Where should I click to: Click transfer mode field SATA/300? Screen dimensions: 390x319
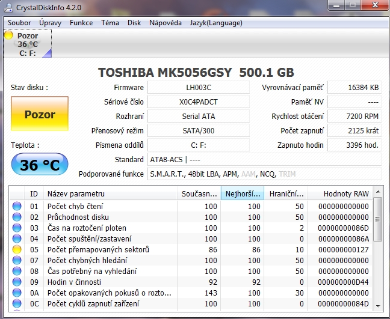click(x=199, y=130)
